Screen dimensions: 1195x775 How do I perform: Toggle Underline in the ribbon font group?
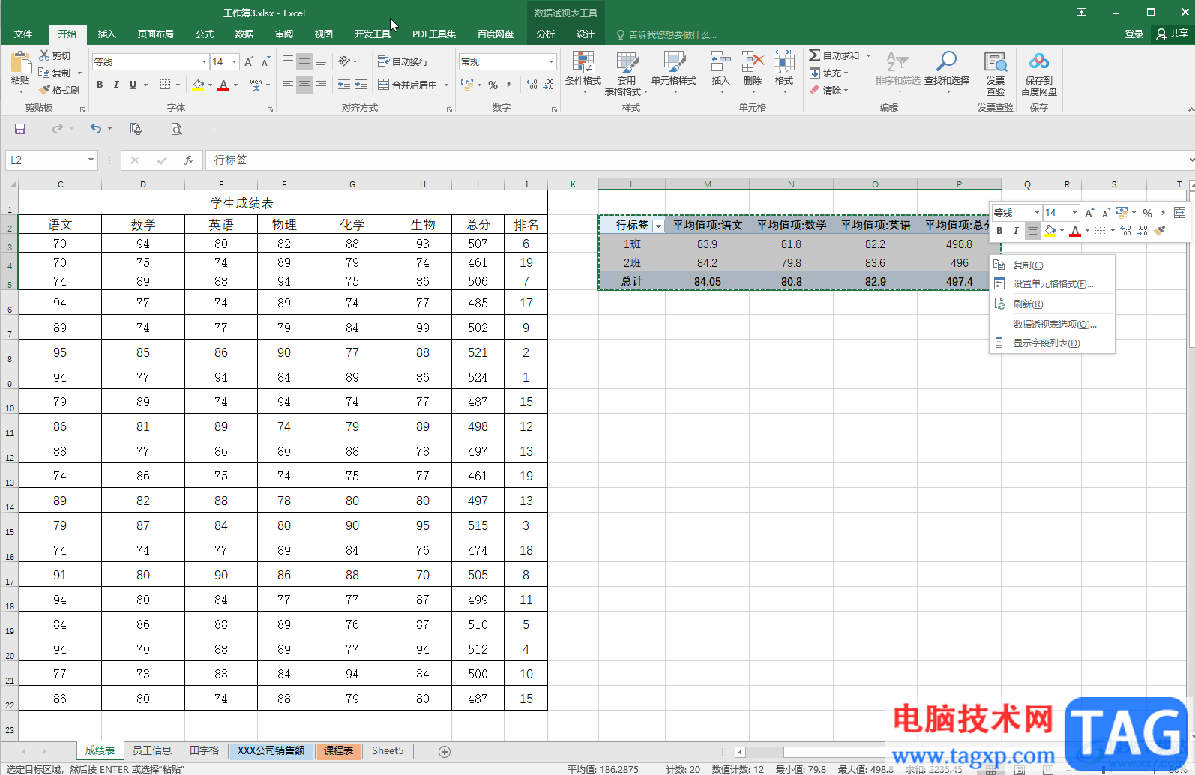(x=133, y=85)
